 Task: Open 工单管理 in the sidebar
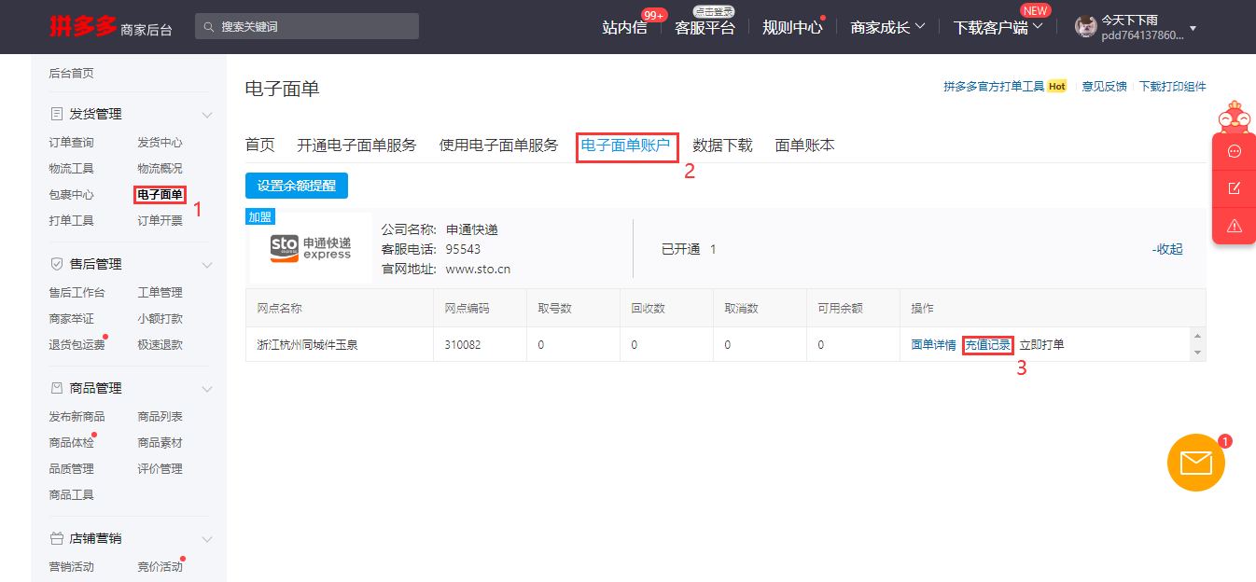[x=160, y=293]
